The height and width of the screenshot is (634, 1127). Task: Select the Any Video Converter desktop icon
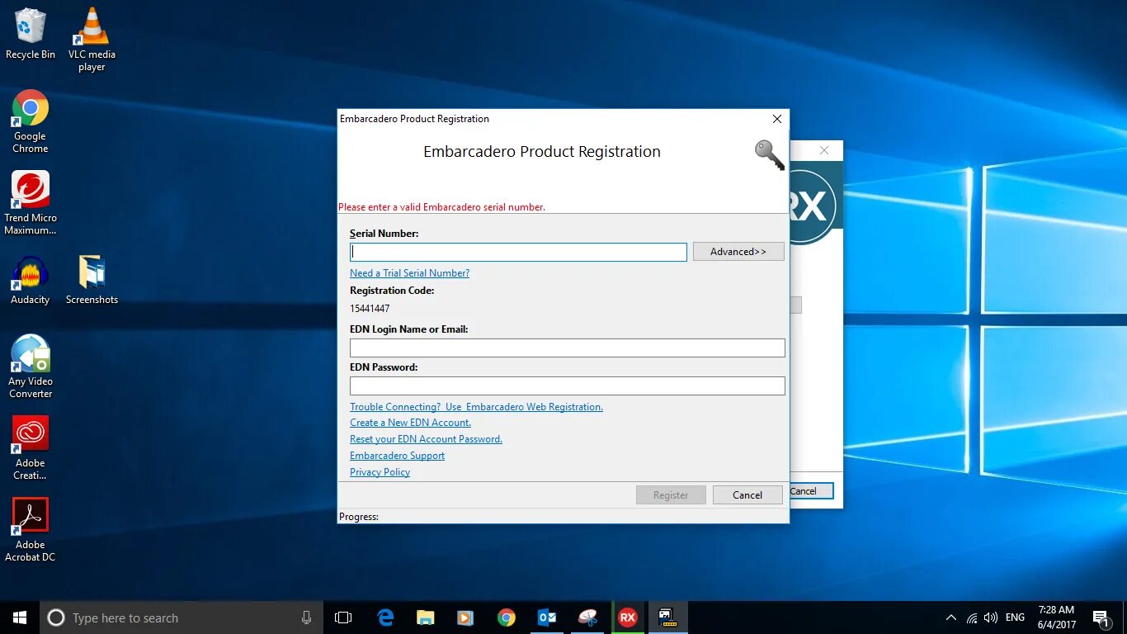31,367
